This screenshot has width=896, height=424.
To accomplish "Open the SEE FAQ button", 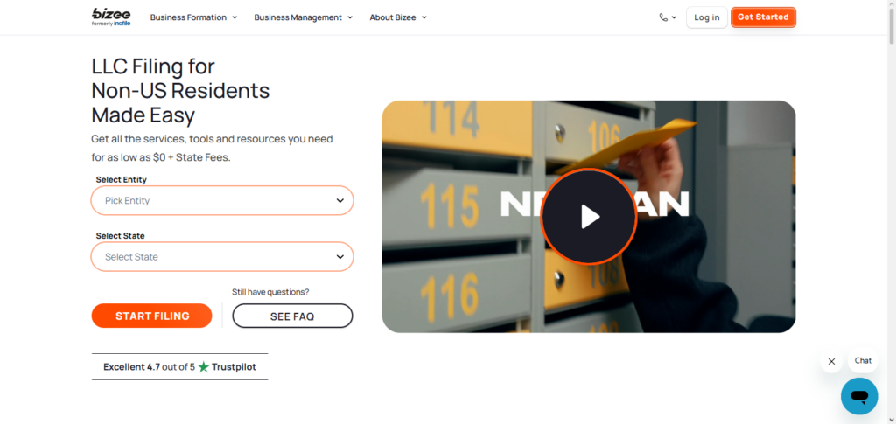I will click(x=292, y=316).
